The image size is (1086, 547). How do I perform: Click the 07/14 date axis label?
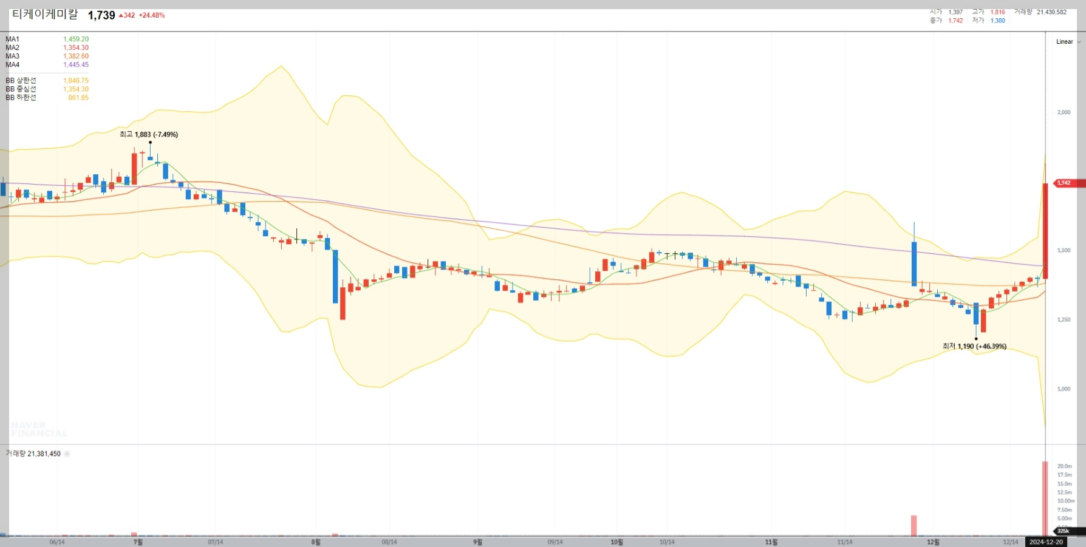pos(216,542)
